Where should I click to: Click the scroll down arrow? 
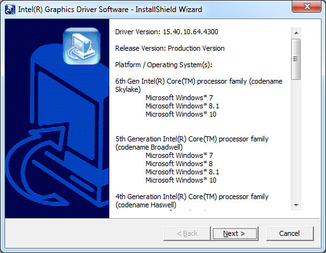pyautogui.click(x=296, y=205)
